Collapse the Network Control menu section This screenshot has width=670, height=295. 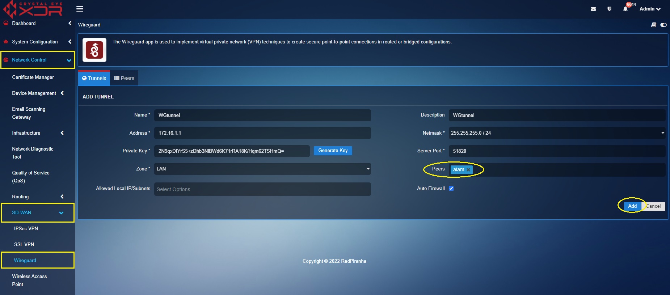point(69,60)
